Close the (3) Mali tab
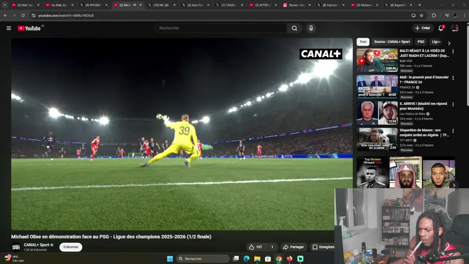The height and width of the screenshot is (264, 469). pyautogui.click(x=38, y=5)
